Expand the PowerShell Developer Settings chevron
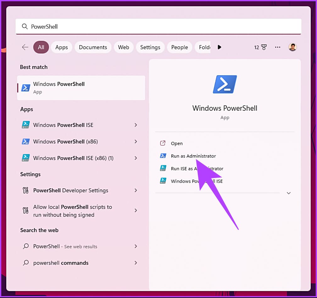Viewport: 317px width, 298px height. [136, 190]
